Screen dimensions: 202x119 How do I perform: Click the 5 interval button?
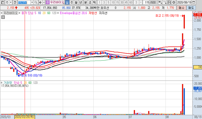click(109, 2)
